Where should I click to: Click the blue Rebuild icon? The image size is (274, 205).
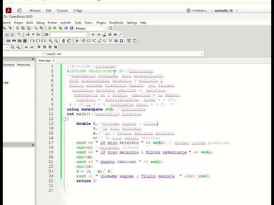66,28
